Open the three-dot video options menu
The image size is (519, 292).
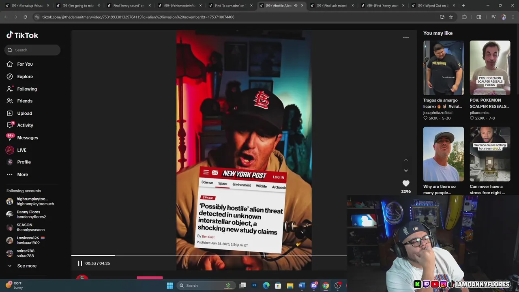tap(406, 37)
